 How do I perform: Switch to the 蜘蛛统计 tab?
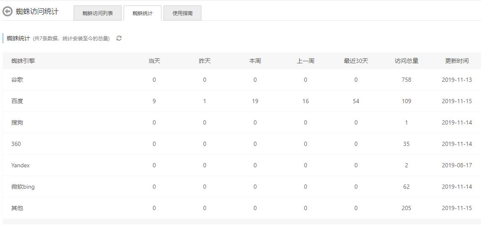click(142, 13)
